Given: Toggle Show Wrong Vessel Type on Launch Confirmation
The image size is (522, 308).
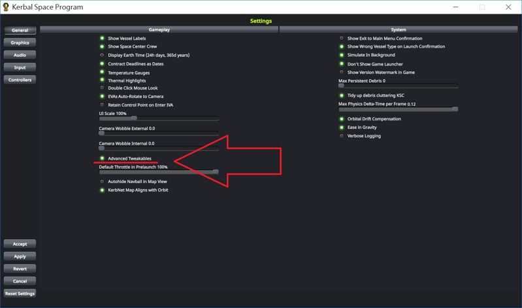Looking at the screenshot, I should 342,46.
